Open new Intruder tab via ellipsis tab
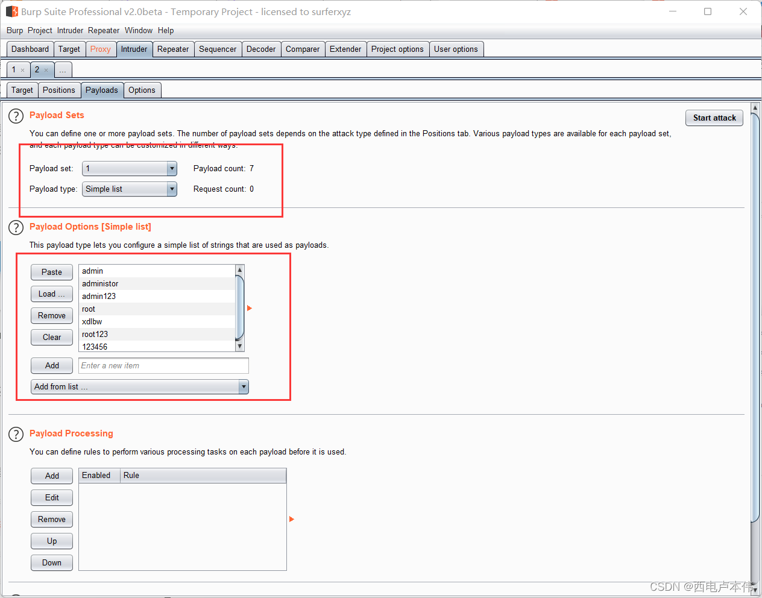This screenshot has height=598, width=762. tap(63, 71)
